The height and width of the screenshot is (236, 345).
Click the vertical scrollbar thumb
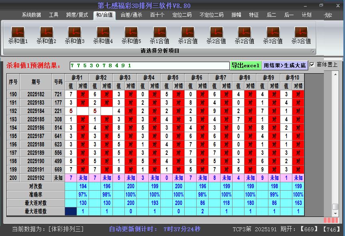point(335,207)
